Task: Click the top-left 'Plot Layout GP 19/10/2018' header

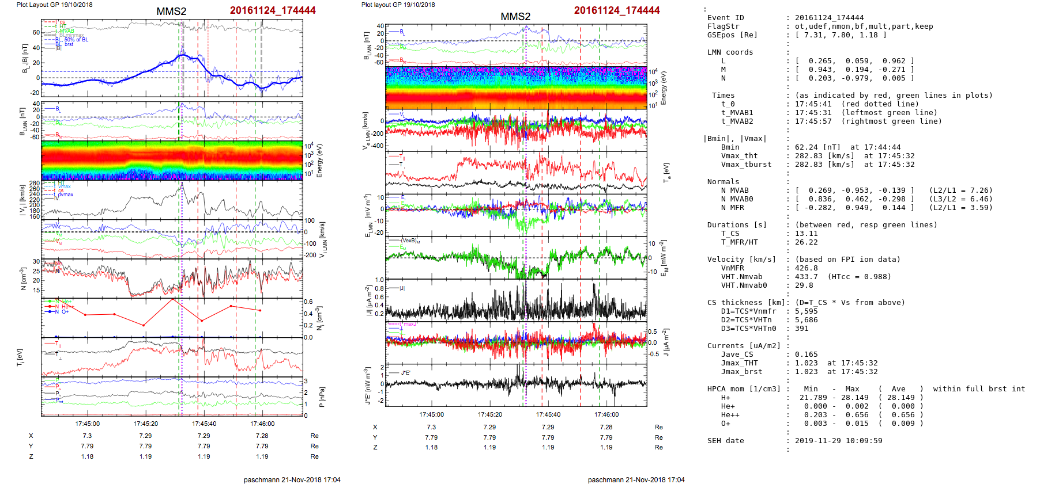Action: (54, 5)
